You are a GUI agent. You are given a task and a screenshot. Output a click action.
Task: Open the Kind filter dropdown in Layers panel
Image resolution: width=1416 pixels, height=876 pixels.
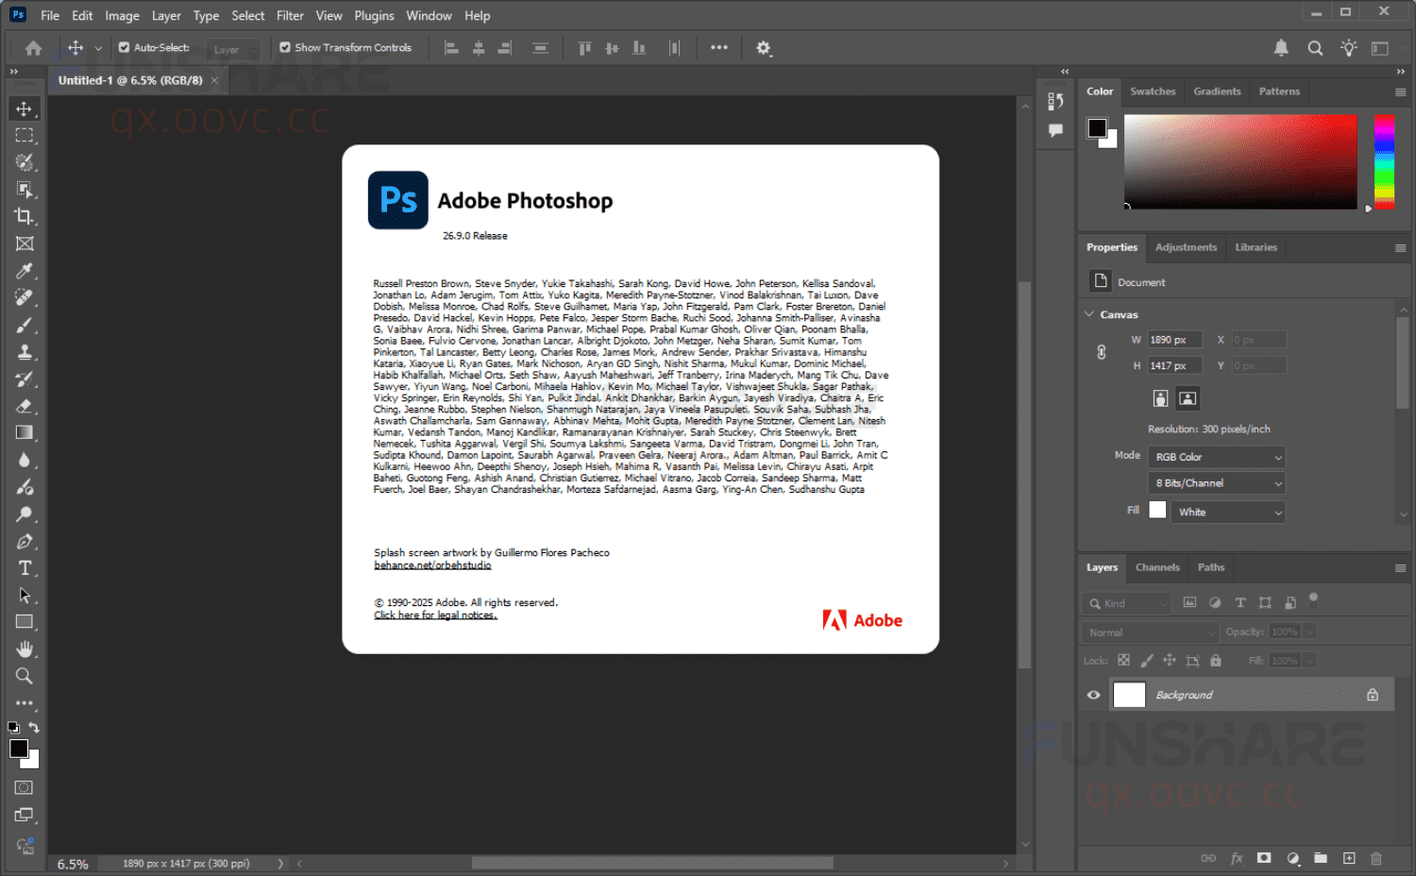tap(1125, 602)
